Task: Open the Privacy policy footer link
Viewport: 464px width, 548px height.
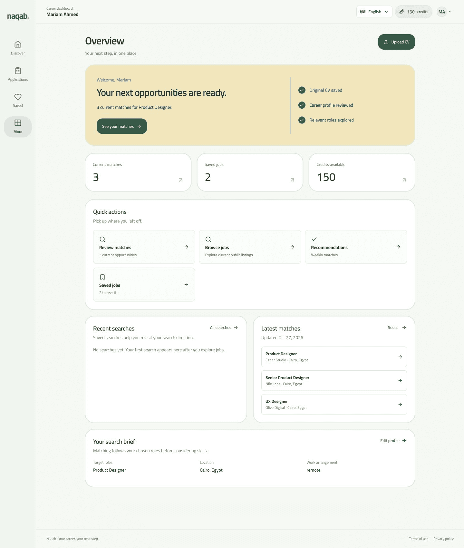Action: coord(443,539)
